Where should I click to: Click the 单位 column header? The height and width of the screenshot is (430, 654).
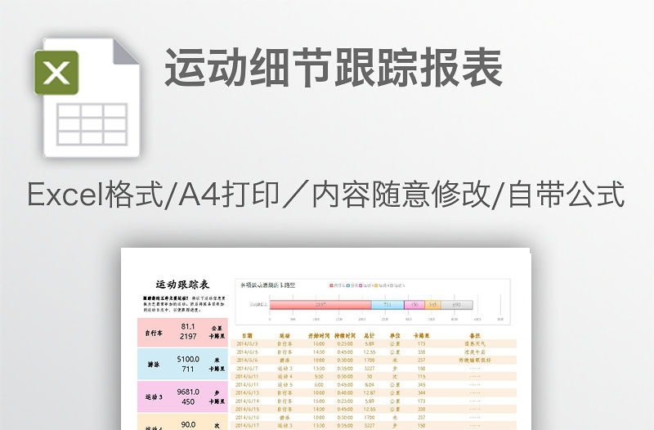coord(395,335)
